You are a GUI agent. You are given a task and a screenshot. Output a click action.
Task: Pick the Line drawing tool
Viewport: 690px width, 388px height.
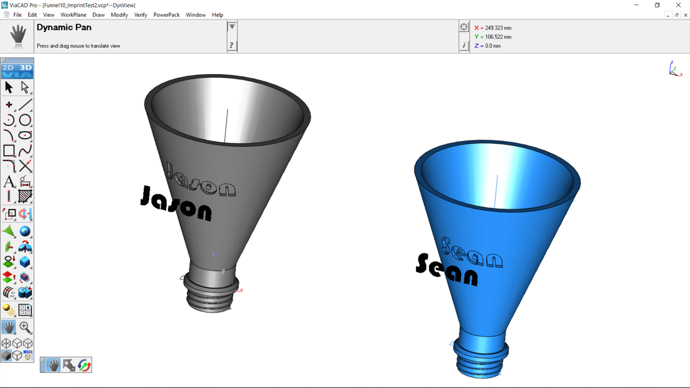pos(25,105)
